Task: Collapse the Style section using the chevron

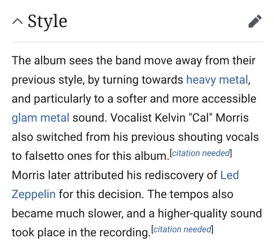Action: 18,22
